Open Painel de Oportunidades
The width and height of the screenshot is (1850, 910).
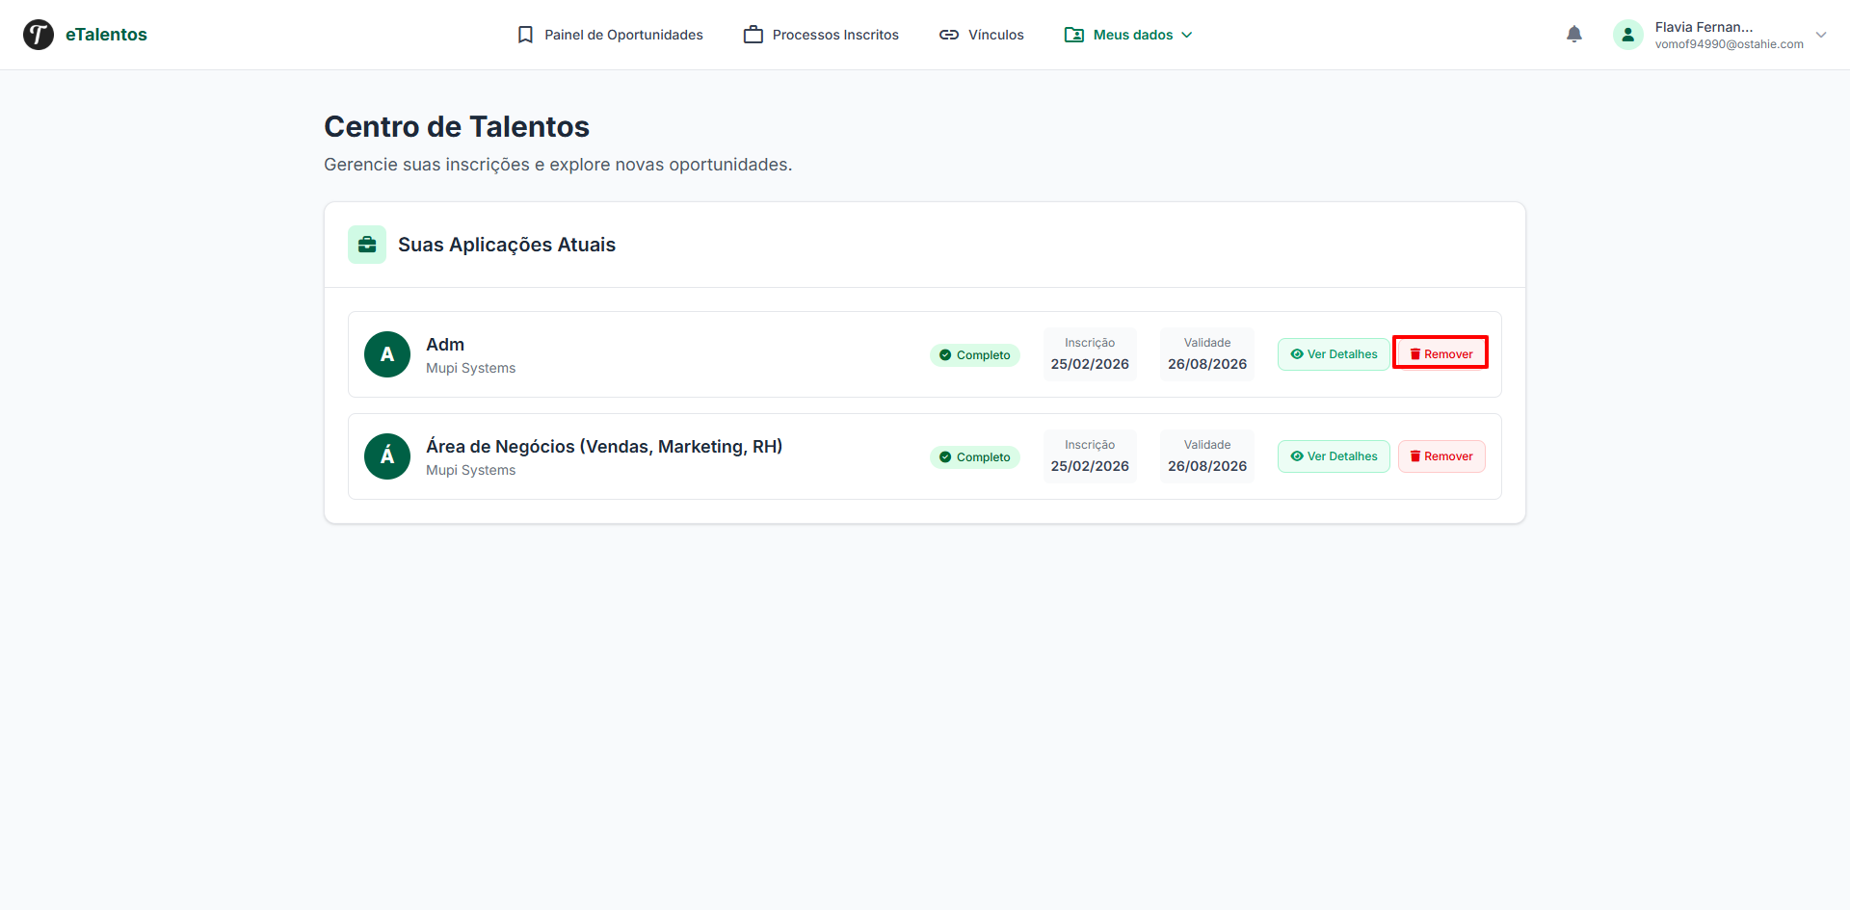[x=623, y=34]
